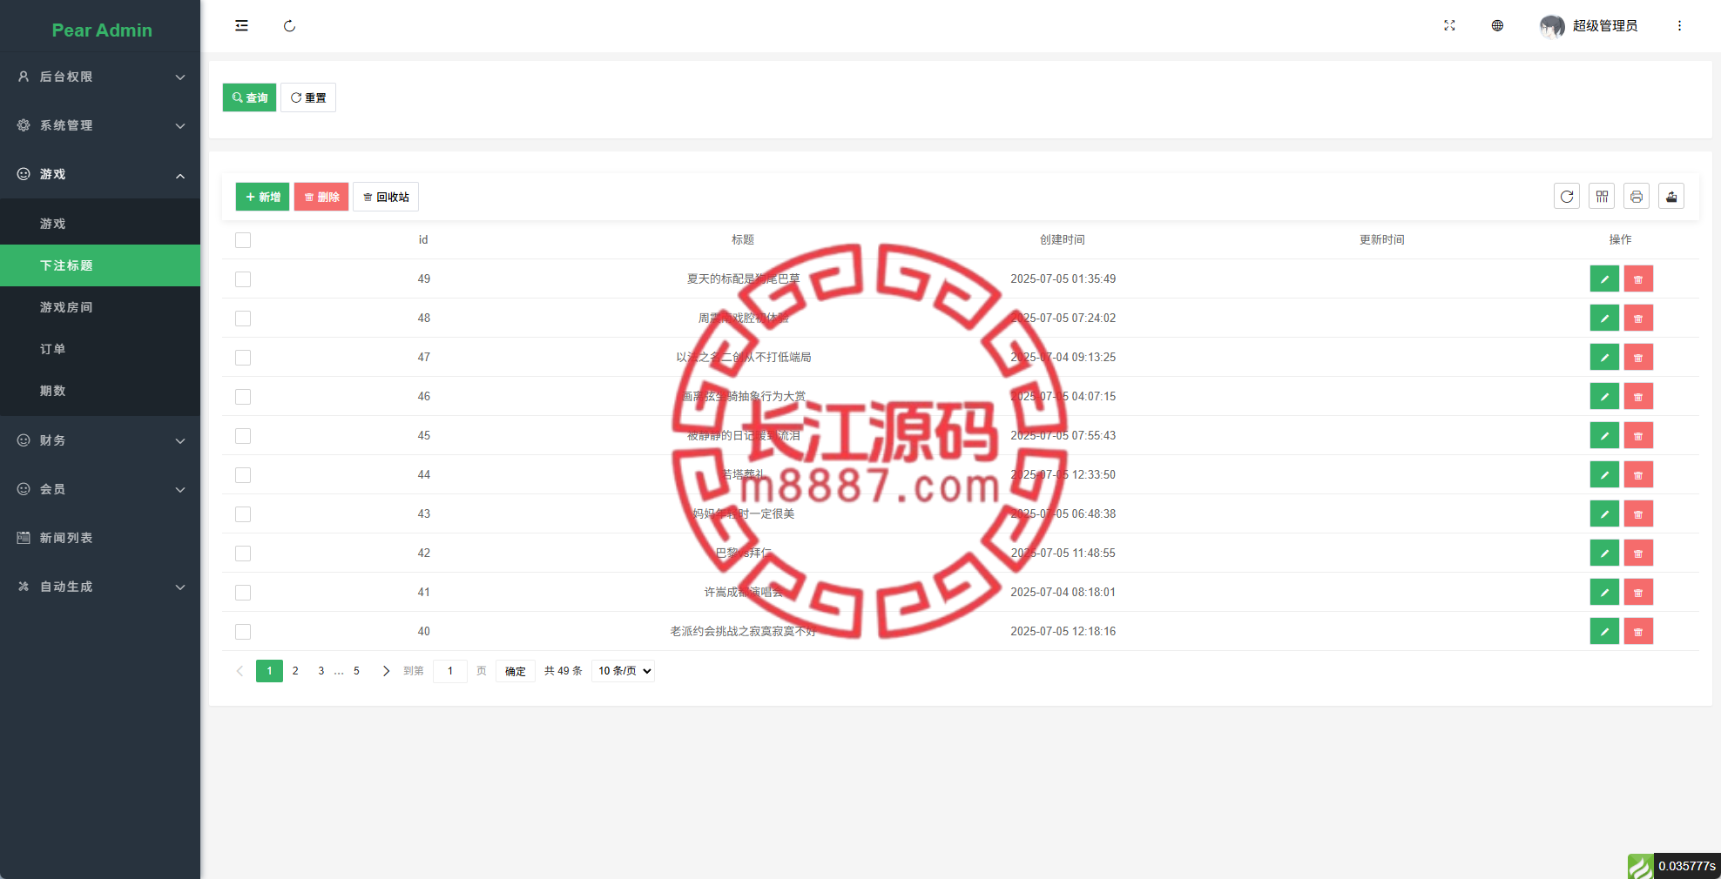
Task: Refresh the table with toolbar refresh icon
Action: pyautogui.click(x=1567, y=197)
